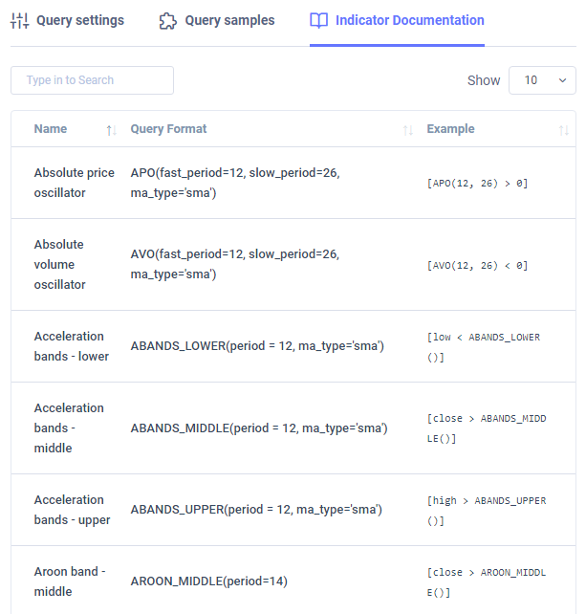
Task: Click the dropdown chevron next to 10
Action: pyautogui.click(x=562, y=80)
